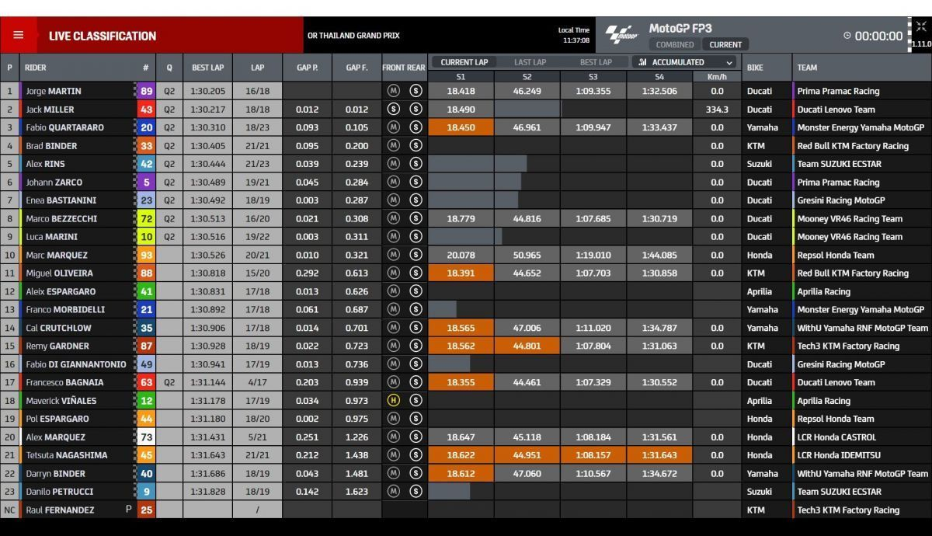Sort by RIDER column header
932x536 pixels.
point(77,68)
